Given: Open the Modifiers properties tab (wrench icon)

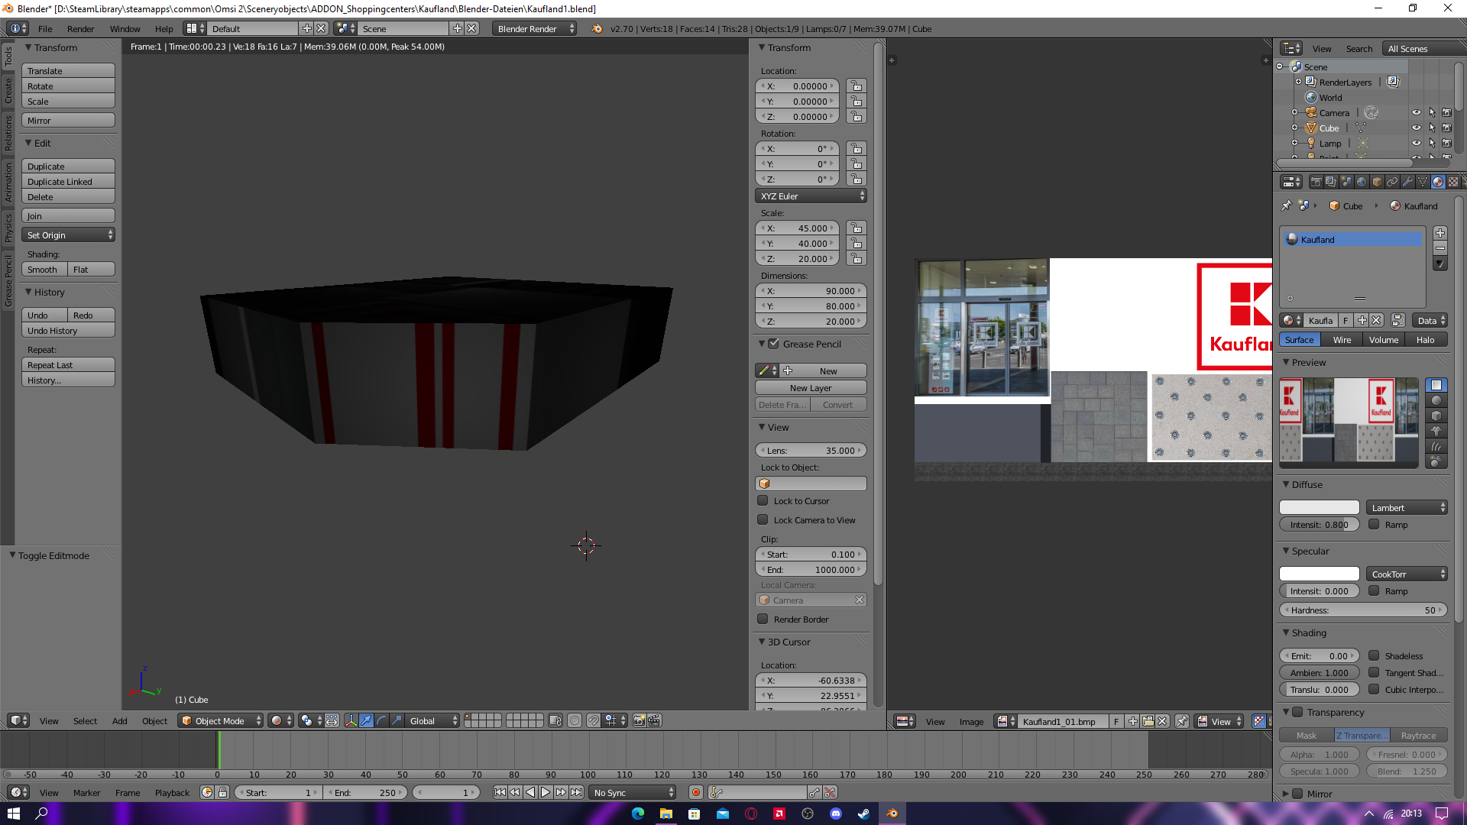Looking at the screenshot, I should click(1407, 182).
